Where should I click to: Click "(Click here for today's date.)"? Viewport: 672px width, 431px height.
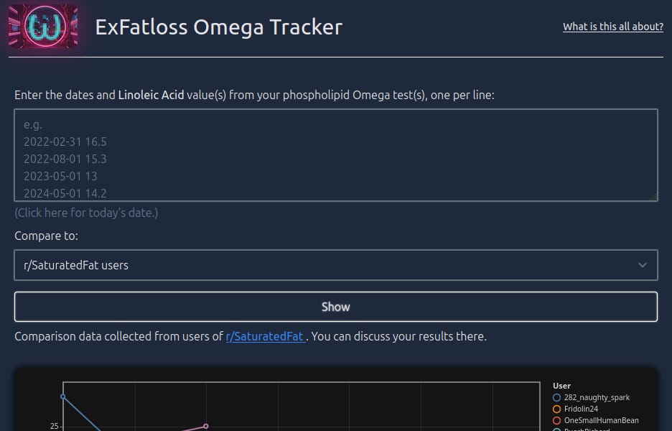click(x=85, y=213)
